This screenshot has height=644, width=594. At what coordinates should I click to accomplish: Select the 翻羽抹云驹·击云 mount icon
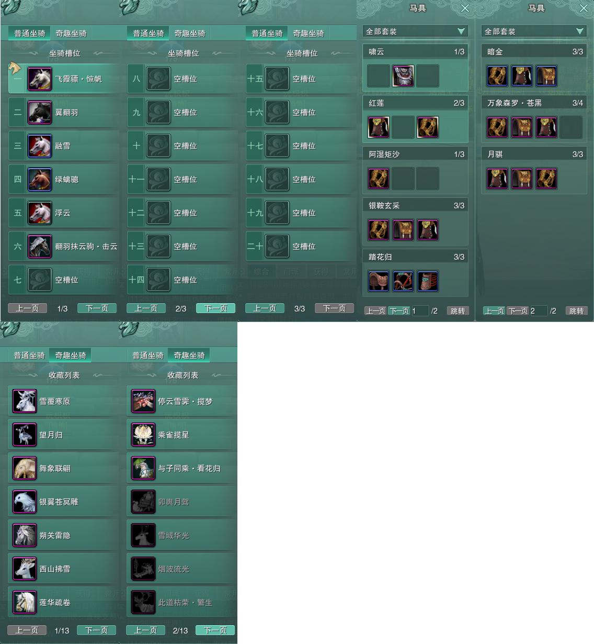coord(40,247)
